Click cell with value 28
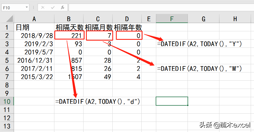Screen dimensions: 254x132 [98, 60]
